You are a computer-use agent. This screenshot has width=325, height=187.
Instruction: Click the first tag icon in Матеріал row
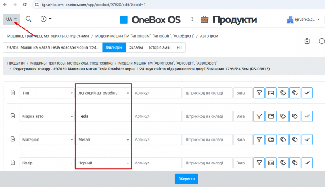tap(283, 140)
